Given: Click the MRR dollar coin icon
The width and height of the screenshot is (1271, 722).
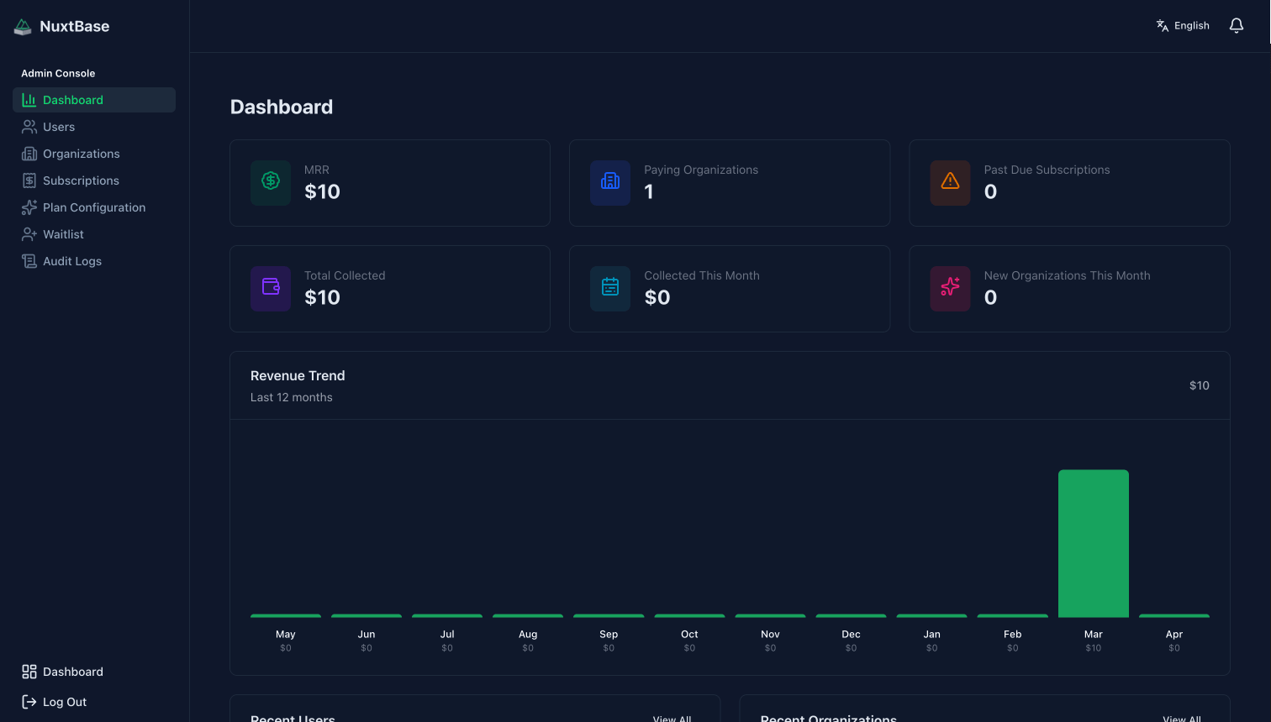Looking at the screenshot, I should [270, 182].
